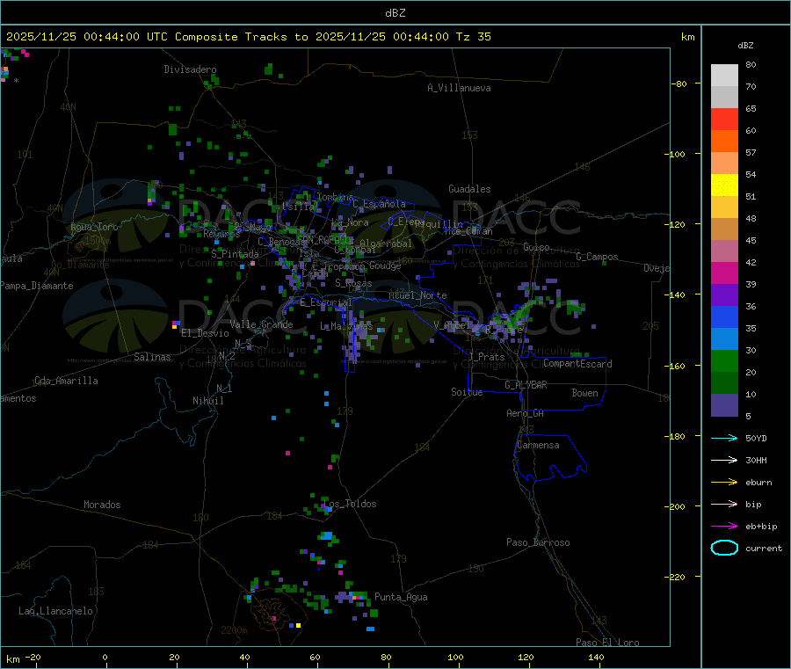This screenshot has height=669, width=791.
Task: Click the G_ALVEAR place label
Action: [x=526, y=385]
